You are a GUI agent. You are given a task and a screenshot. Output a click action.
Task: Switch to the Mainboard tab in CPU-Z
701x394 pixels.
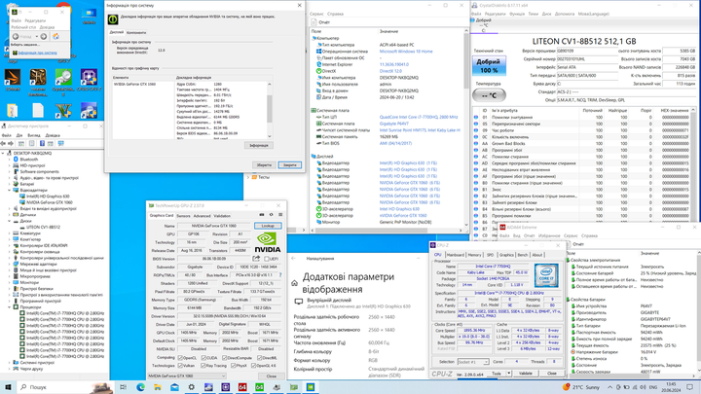click(455, 255)
